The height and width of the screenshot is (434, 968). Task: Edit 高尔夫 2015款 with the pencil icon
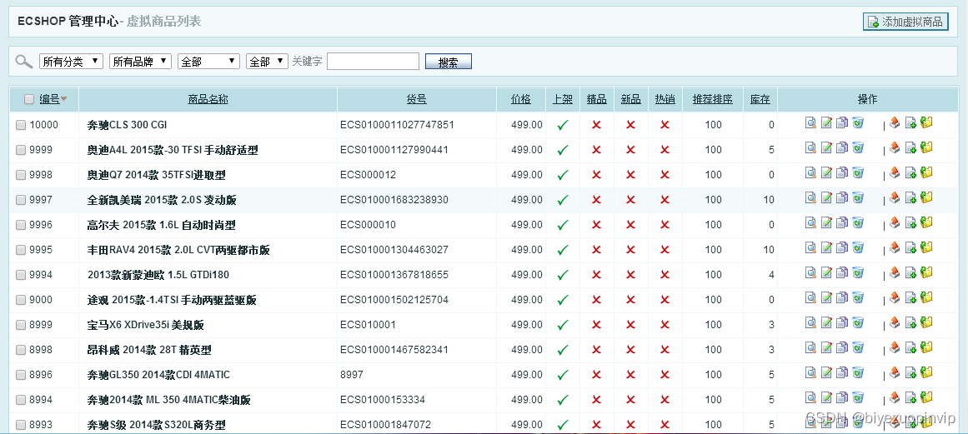(x=826, y=222)
